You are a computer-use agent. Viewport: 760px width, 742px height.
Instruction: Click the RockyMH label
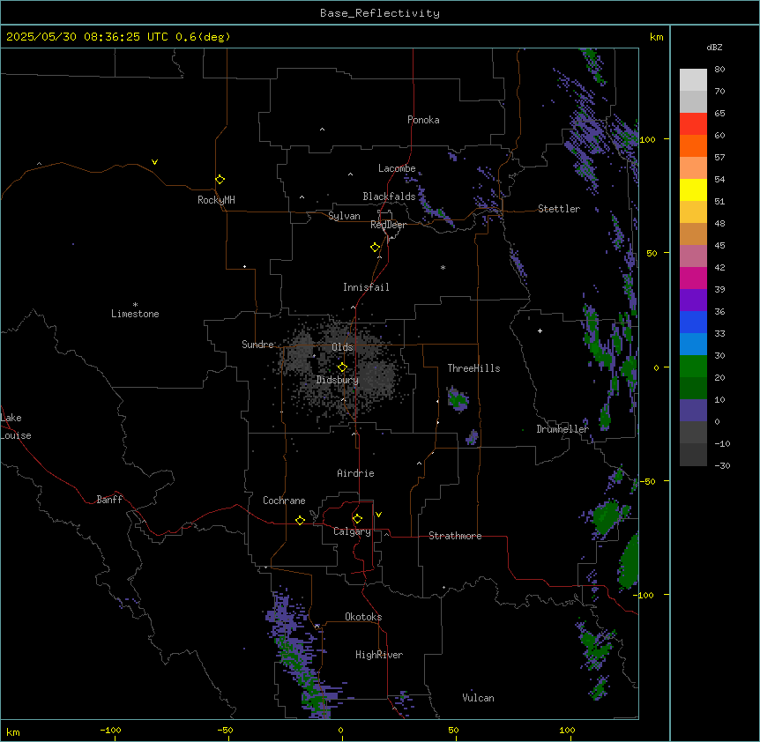[216, 200]
